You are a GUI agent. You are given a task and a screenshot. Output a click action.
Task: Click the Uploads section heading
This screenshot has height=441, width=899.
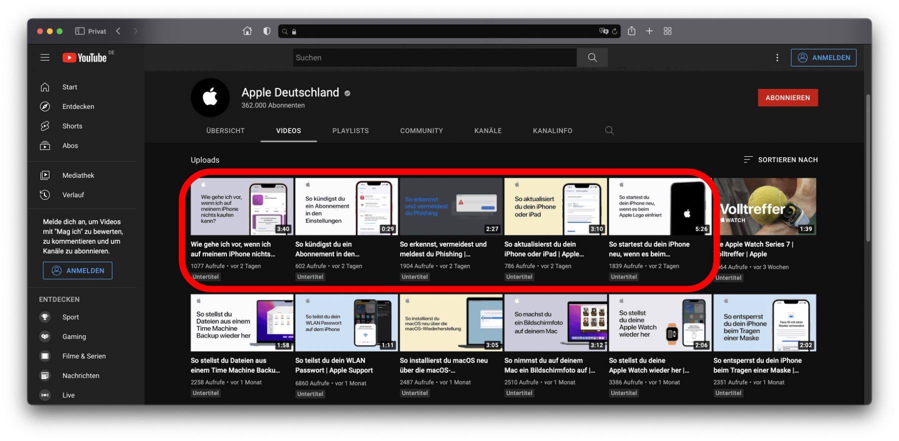[205, 160]
